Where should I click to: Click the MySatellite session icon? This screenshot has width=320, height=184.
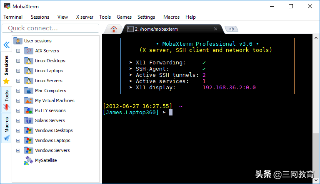(28, 160)
